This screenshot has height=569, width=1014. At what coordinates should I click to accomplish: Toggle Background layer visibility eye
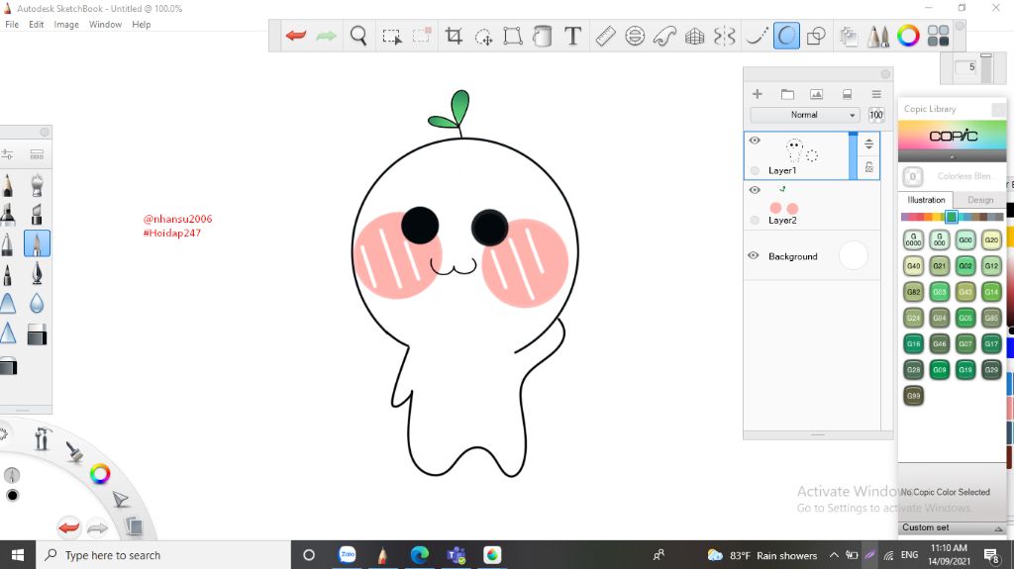[x=754, y=255]
